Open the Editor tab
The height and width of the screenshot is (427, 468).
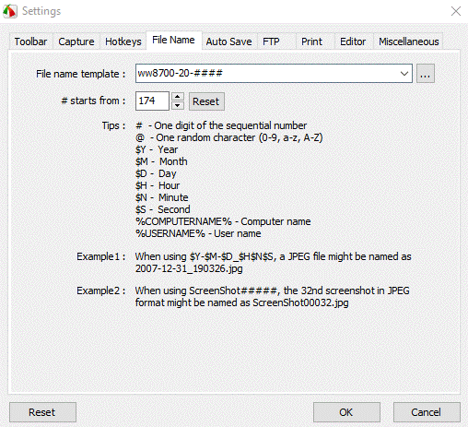pyautogui.click(x=353, y=42)
